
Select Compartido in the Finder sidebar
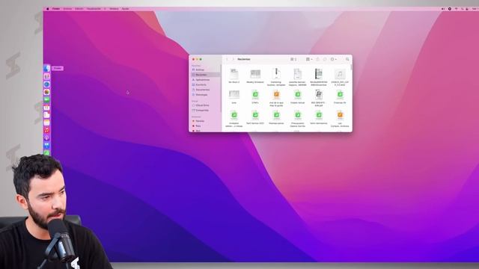tap(205, 110)
